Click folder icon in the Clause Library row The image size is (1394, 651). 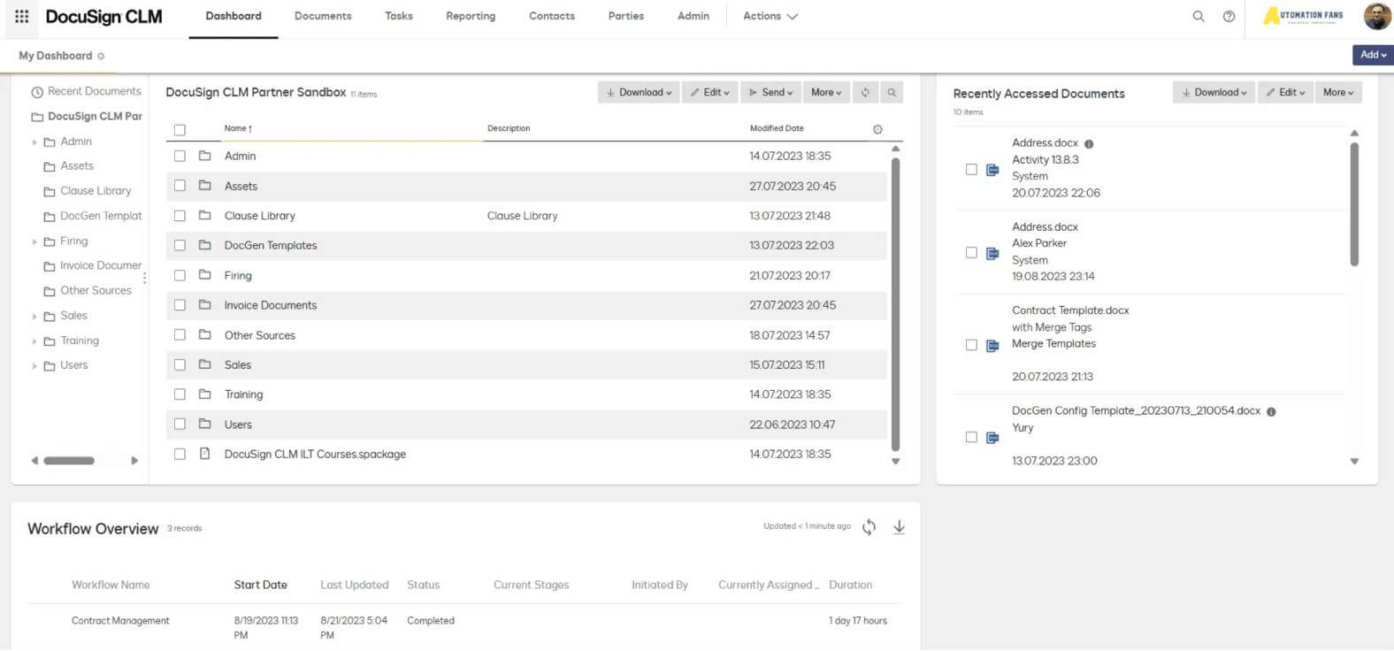[205, 215]
